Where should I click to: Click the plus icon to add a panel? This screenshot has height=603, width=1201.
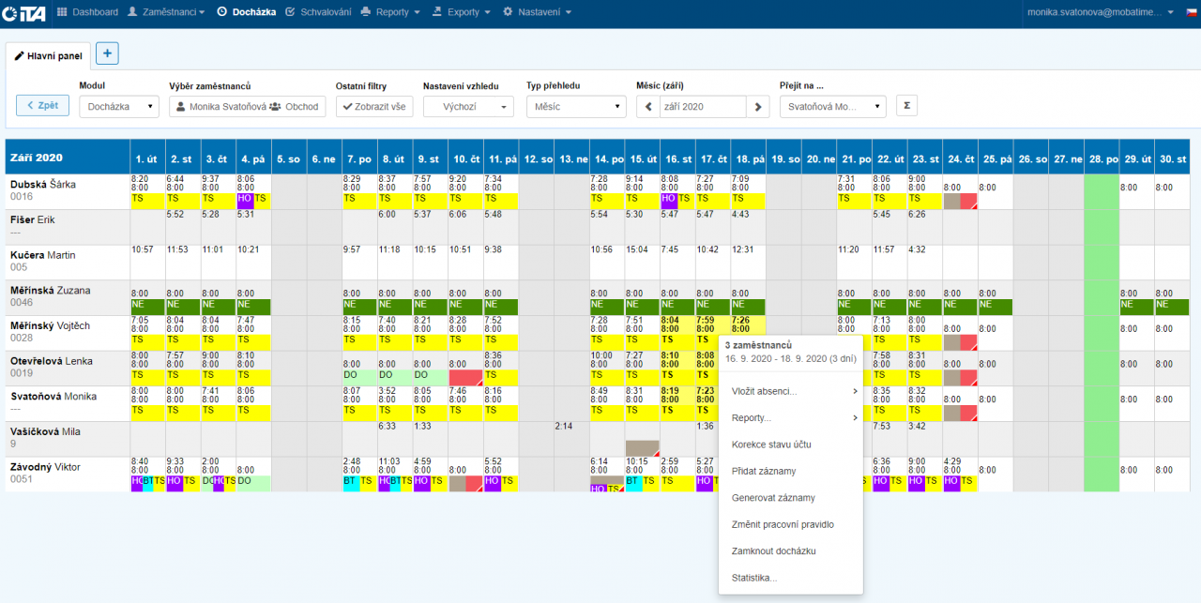click(x=106, y=53)
